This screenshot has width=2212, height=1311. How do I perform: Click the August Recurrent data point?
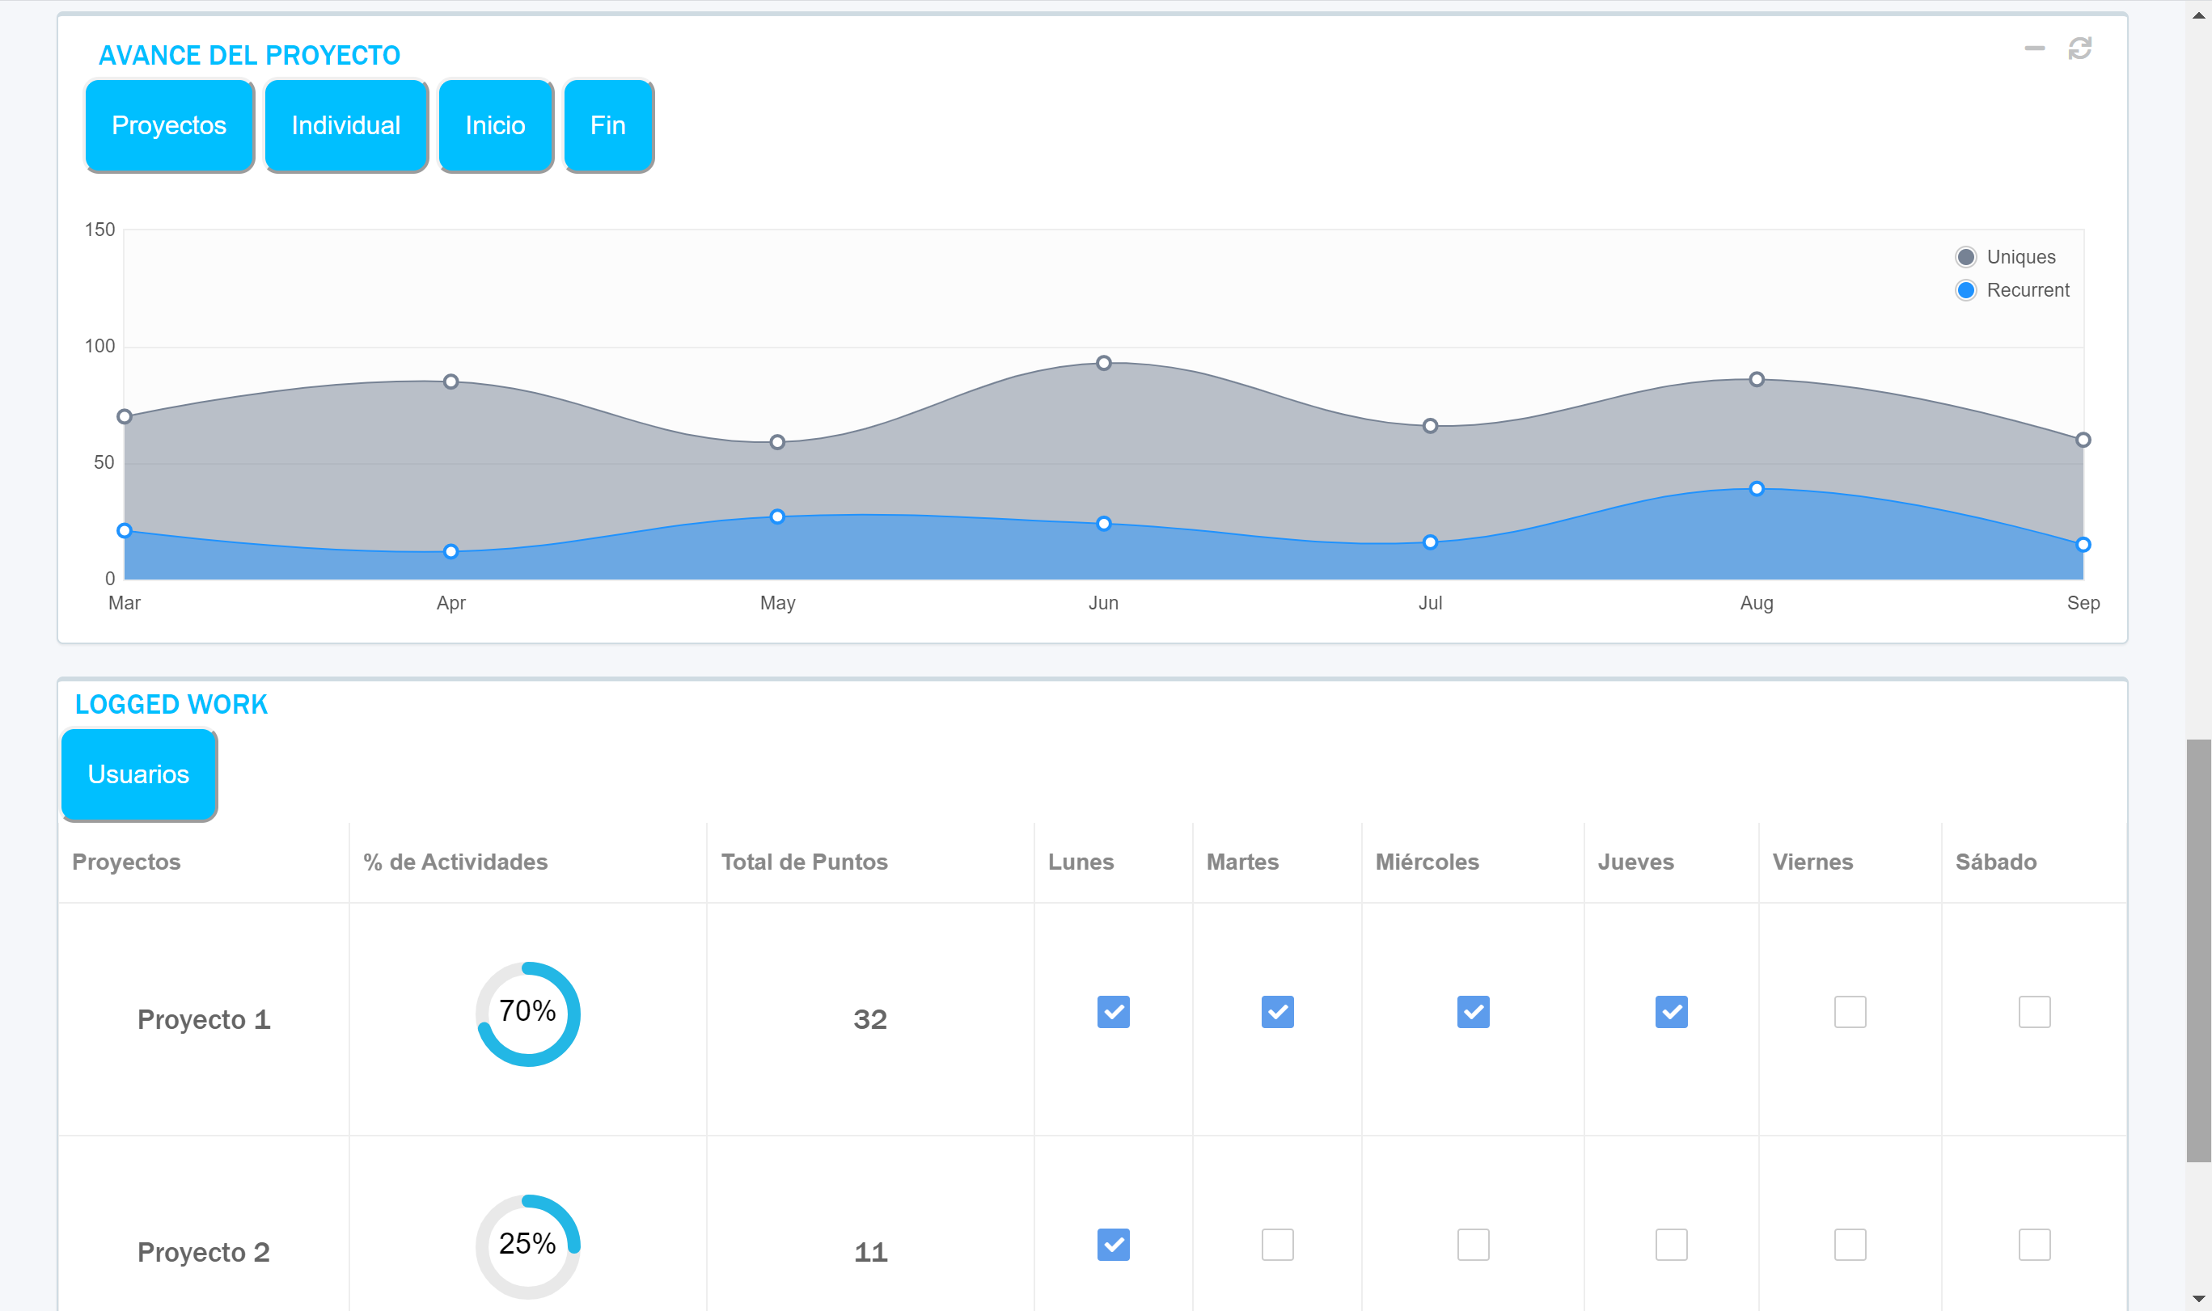point(1757,488)
